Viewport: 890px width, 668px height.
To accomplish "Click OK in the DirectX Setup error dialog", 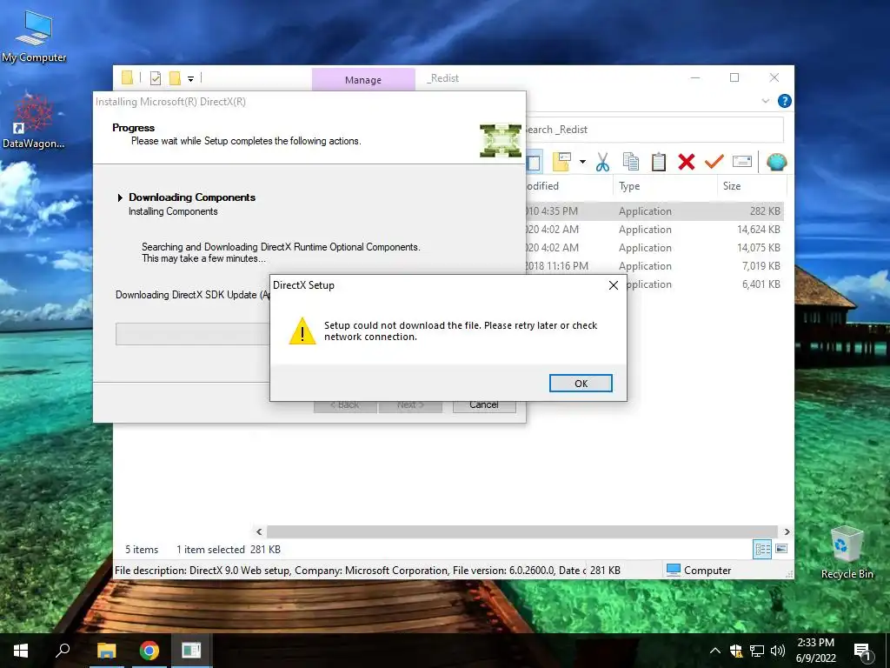I will click(581, 383).
